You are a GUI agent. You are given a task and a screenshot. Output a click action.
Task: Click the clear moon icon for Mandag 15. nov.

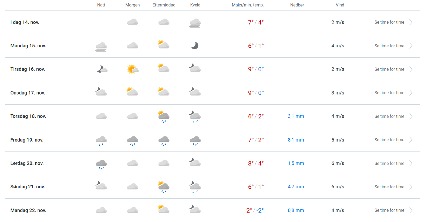click(x=195, y=46)
